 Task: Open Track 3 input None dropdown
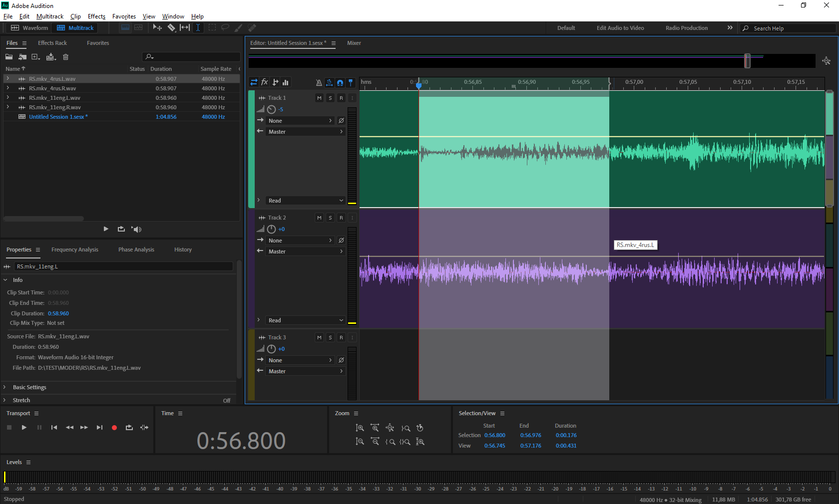click(300, 360)
